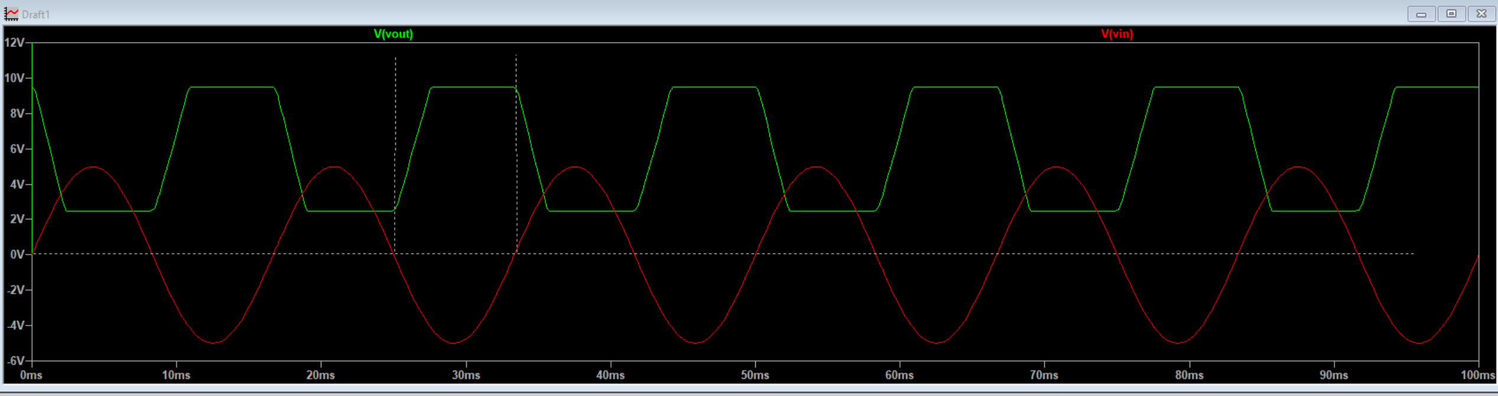This screenshot has width=1498, height=396.
Task: Click the 20ms time axis label
Action: click(321, 375)
